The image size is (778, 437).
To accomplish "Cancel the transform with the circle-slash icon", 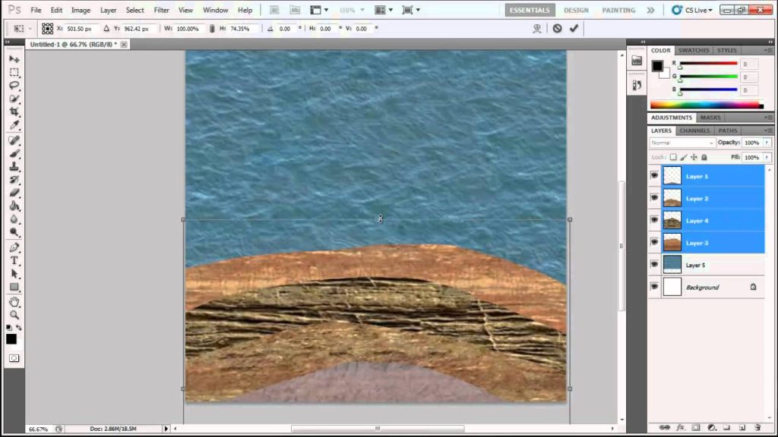I will pos(557,28).
